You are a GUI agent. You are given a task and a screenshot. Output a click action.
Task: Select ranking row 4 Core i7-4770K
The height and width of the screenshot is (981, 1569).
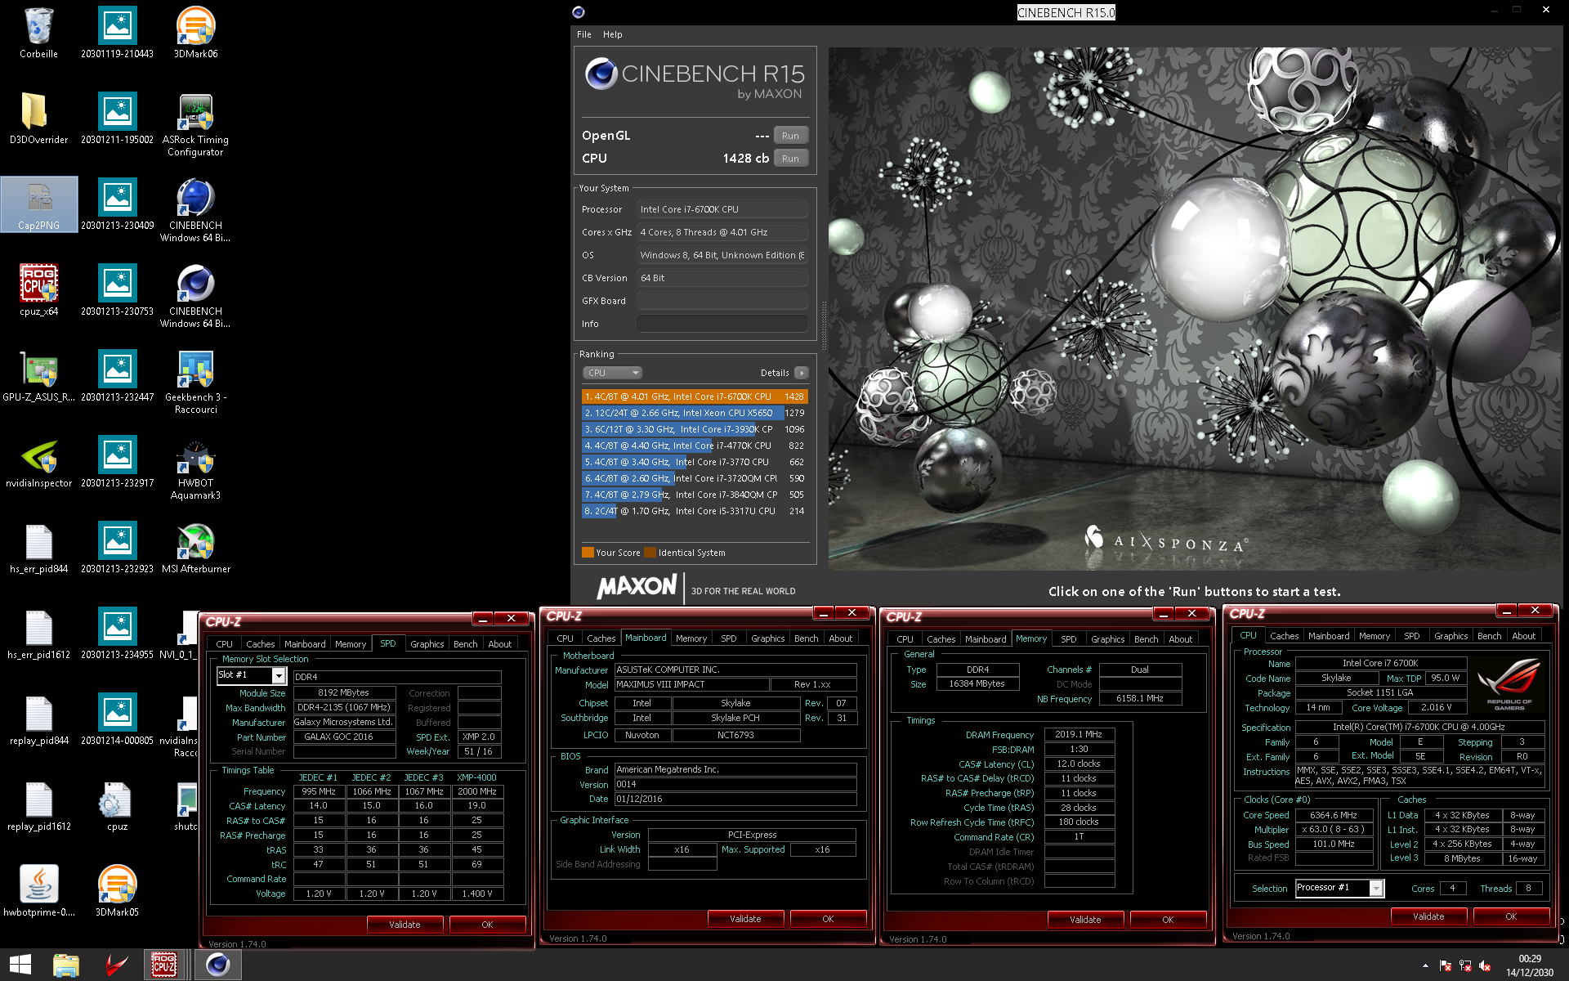pos(695,446)
